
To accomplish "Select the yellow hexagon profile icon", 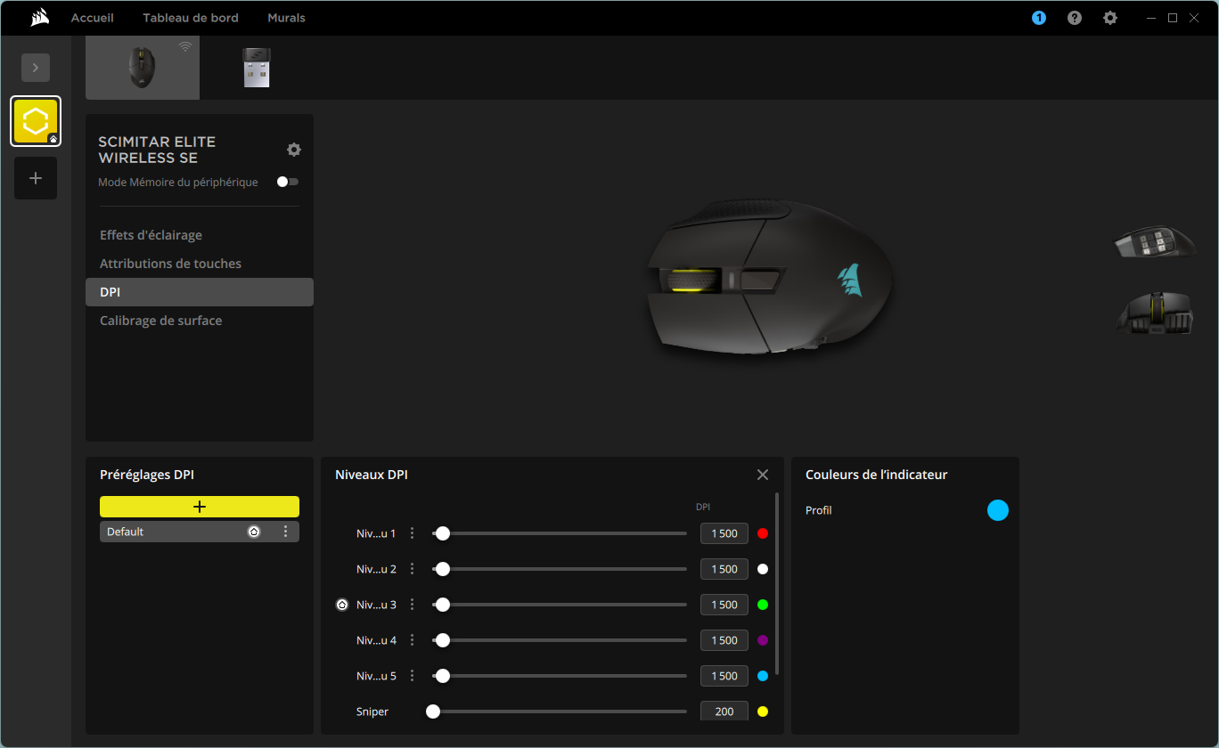I will 36,121.
